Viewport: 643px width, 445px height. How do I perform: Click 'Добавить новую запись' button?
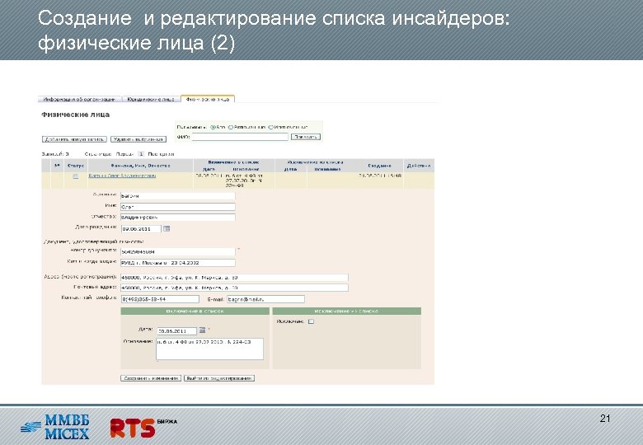click(x=74, y=139)
